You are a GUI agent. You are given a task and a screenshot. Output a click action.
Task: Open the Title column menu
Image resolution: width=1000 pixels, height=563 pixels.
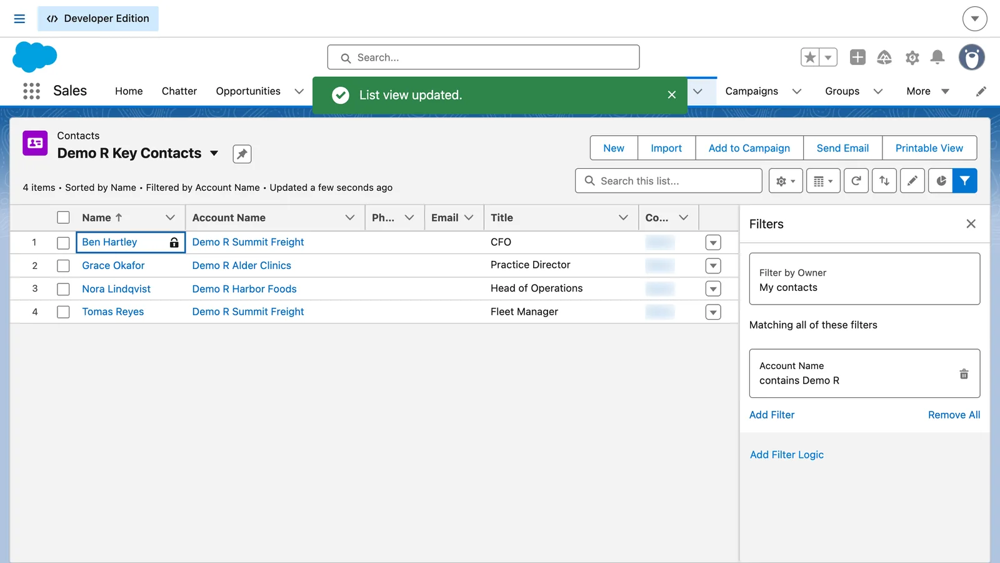tap(623, 218)
